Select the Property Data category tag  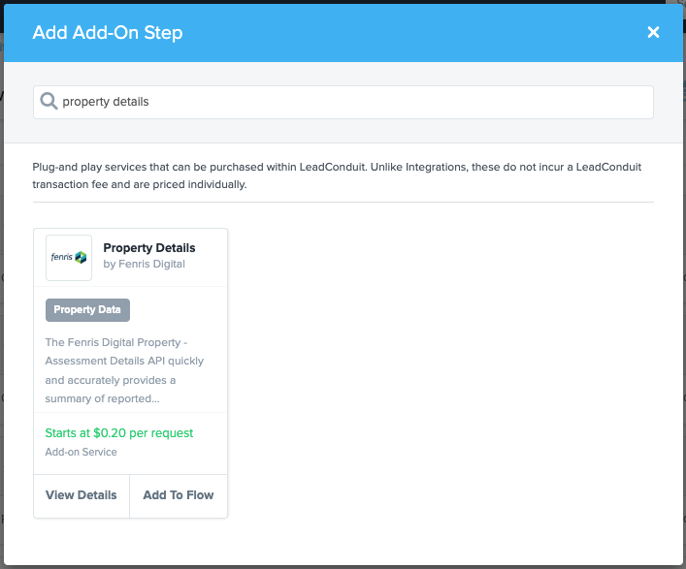(x=87, y=310)
